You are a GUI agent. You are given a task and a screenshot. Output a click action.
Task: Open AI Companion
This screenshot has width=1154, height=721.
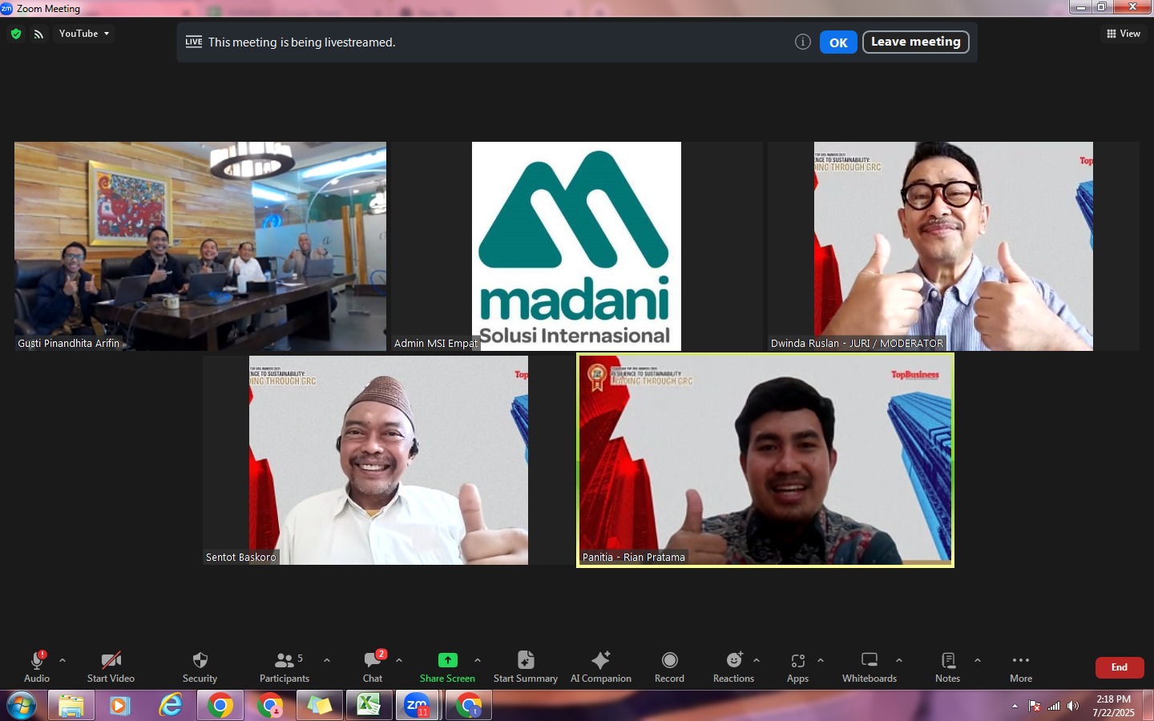[600, 667]
